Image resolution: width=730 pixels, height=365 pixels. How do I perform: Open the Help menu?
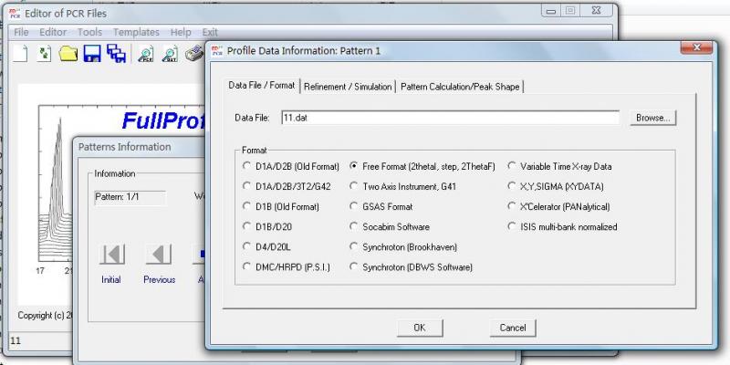point(181,32)
